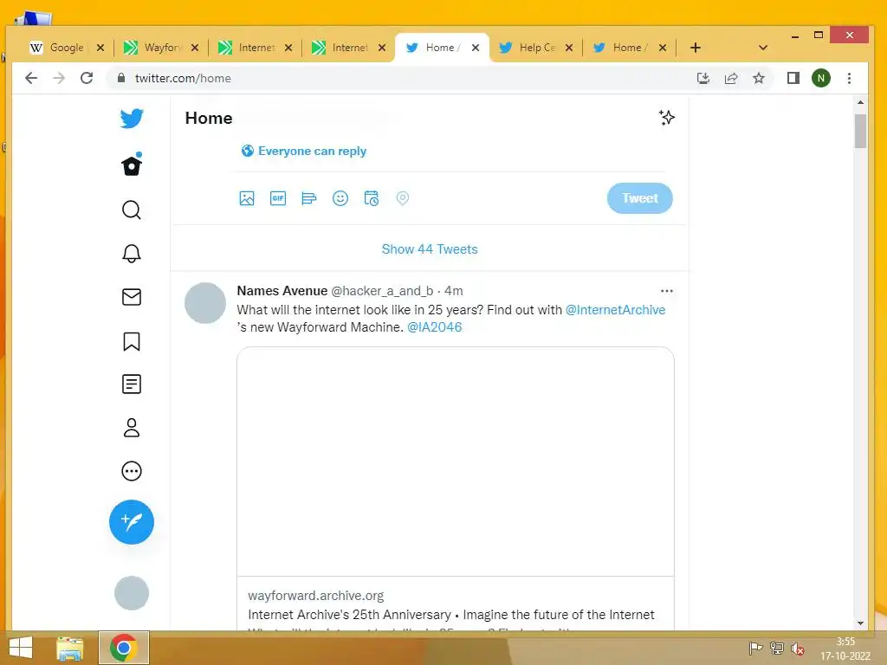This screenshot has width=887, height=665.
Task: Add media with the image icon
Action: (247, 198)
